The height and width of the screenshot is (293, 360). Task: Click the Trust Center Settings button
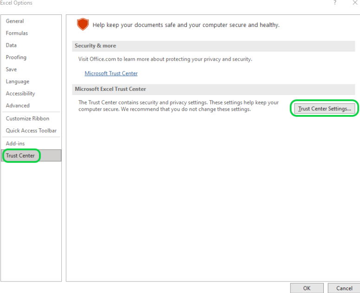point(324,108)
